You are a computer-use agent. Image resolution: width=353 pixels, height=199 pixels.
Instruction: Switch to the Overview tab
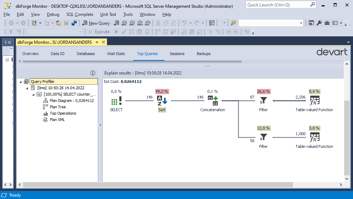30,54
